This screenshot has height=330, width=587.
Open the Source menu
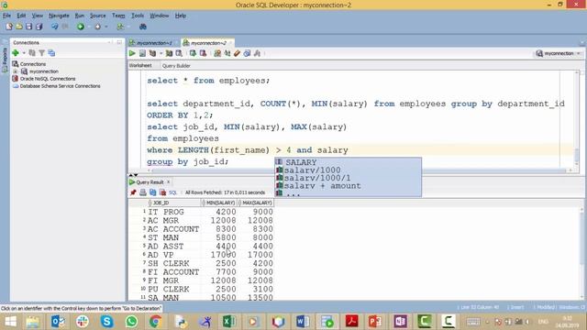98,16
